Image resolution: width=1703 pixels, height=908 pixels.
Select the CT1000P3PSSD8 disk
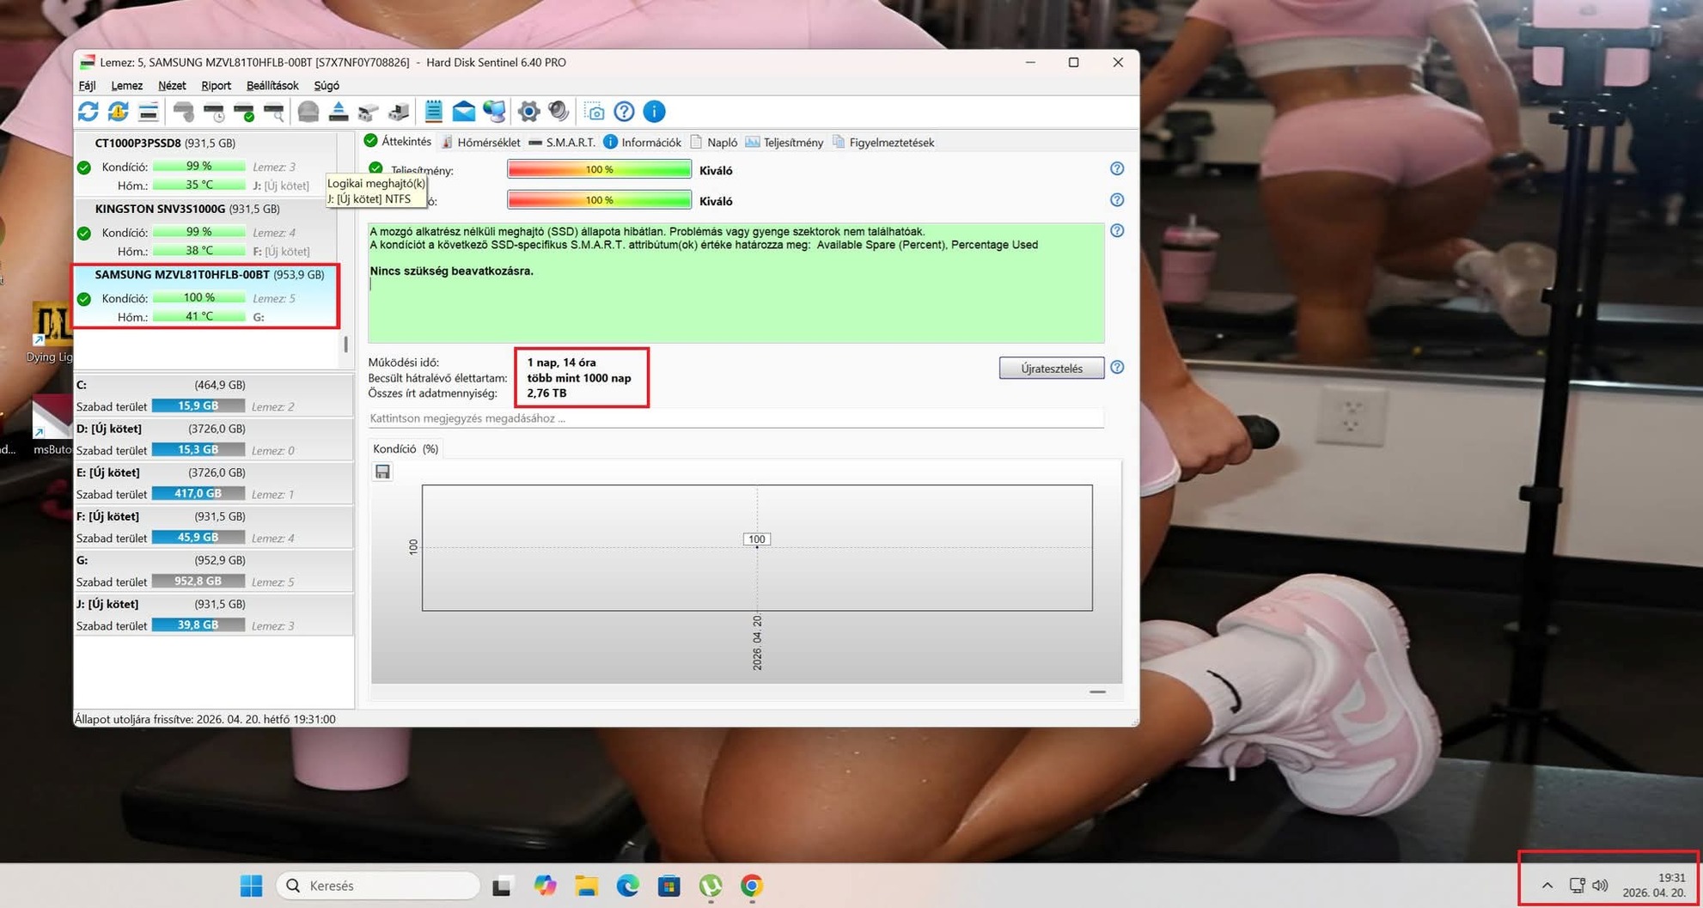tap(205, 164)
